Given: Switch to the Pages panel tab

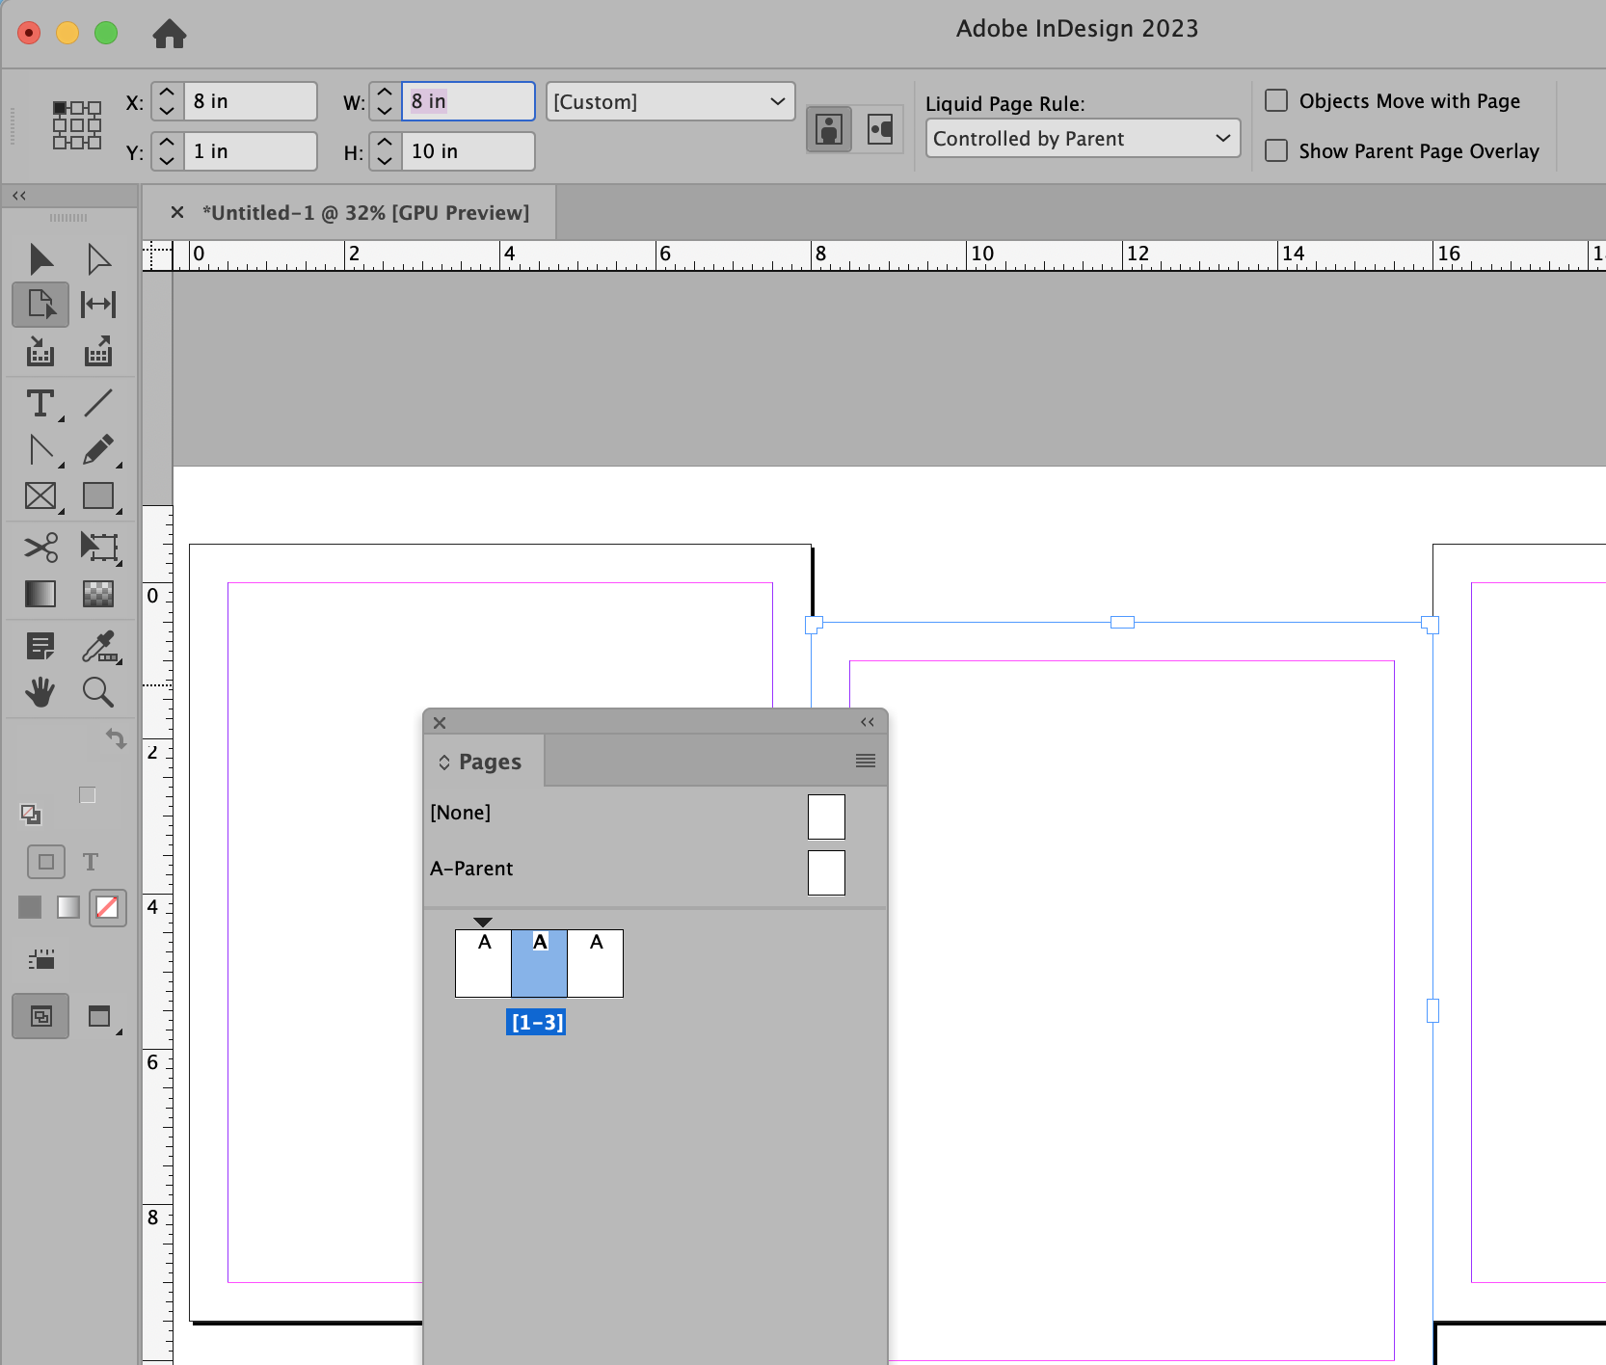Looking at the screenshot, I should point(488,761).
